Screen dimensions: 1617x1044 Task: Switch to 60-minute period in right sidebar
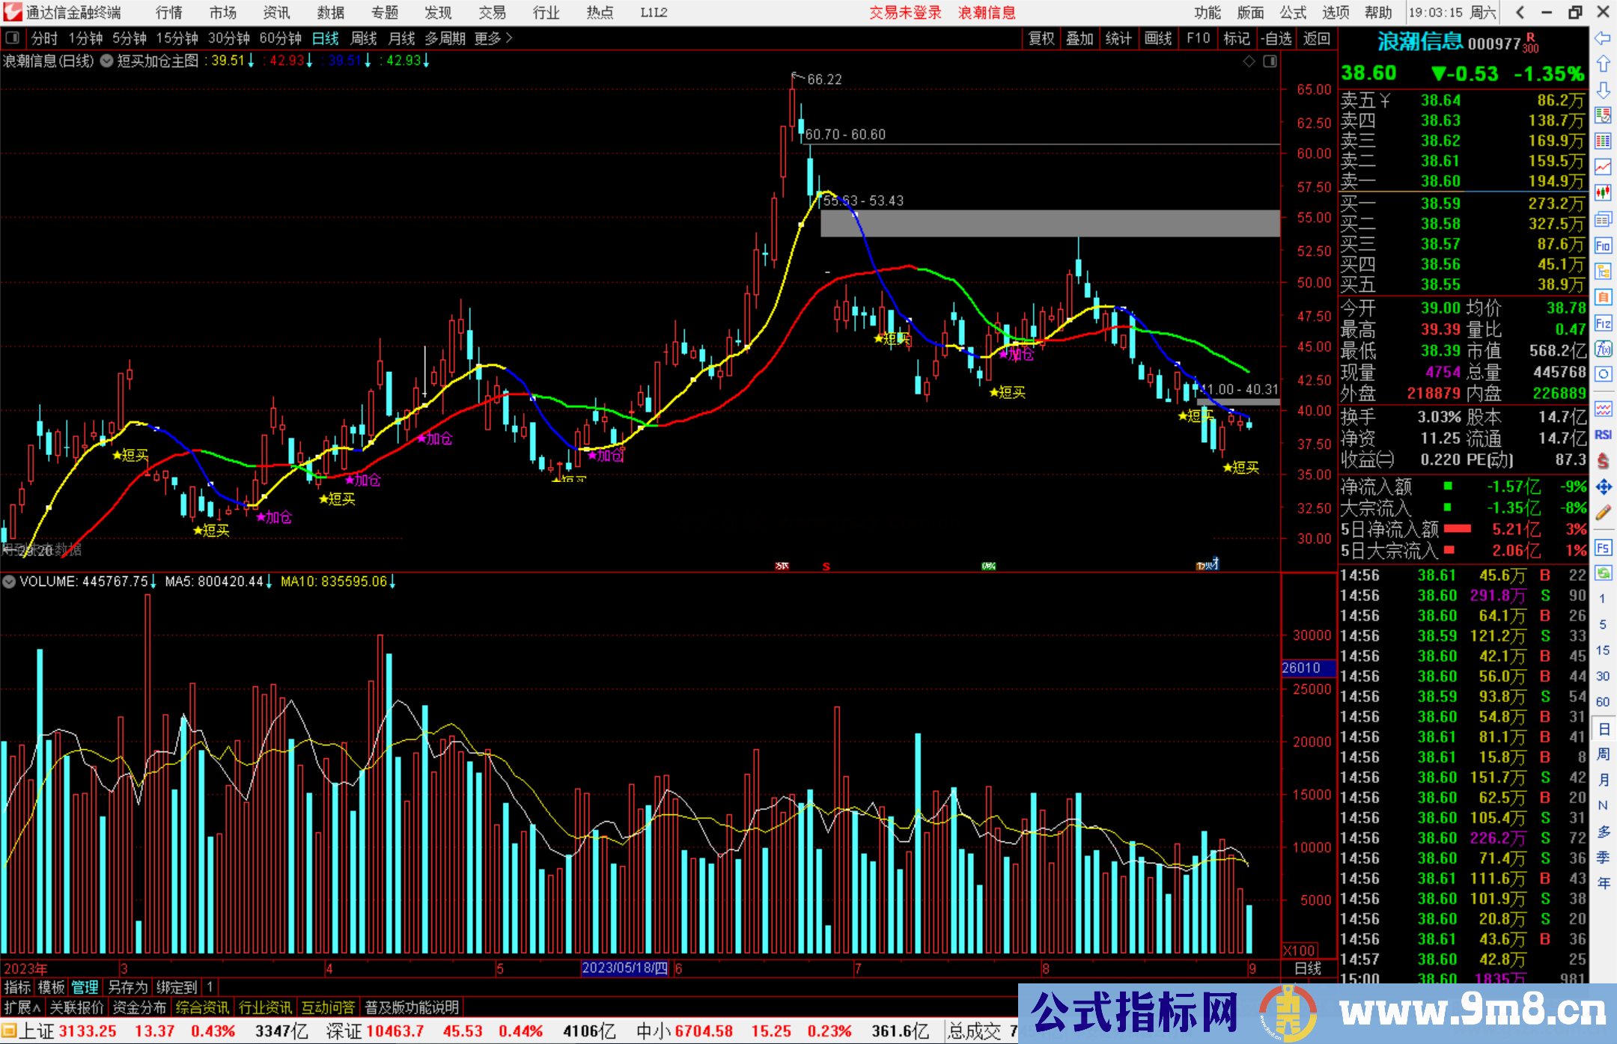(x=1603, y=702)
